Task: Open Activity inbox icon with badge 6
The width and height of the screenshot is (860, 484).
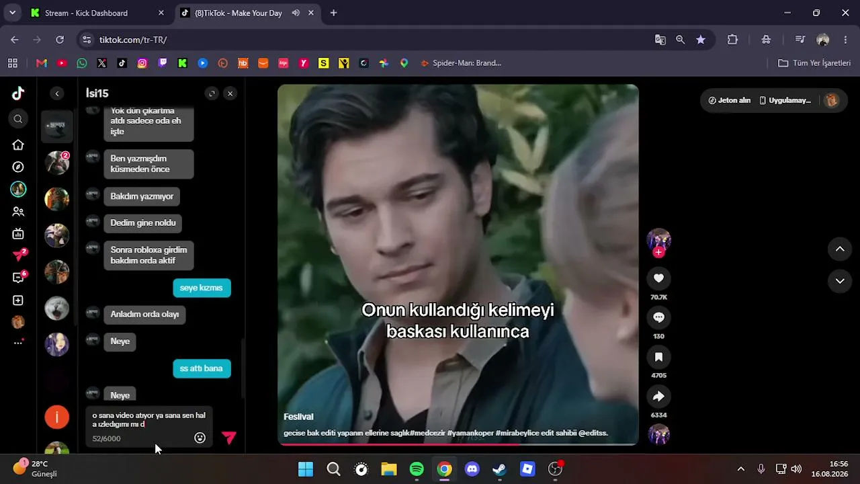Action: tap(19, 277)
